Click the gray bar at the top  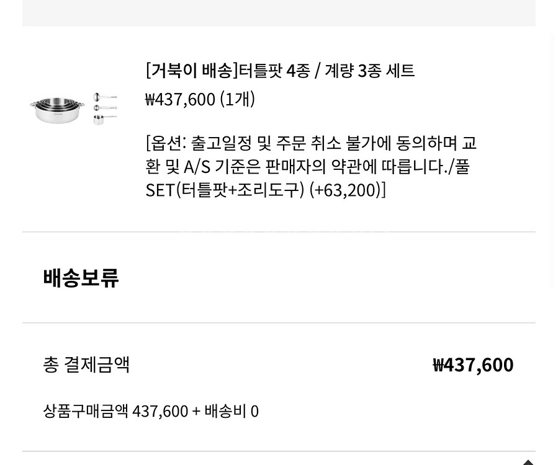tap(279, 12)
